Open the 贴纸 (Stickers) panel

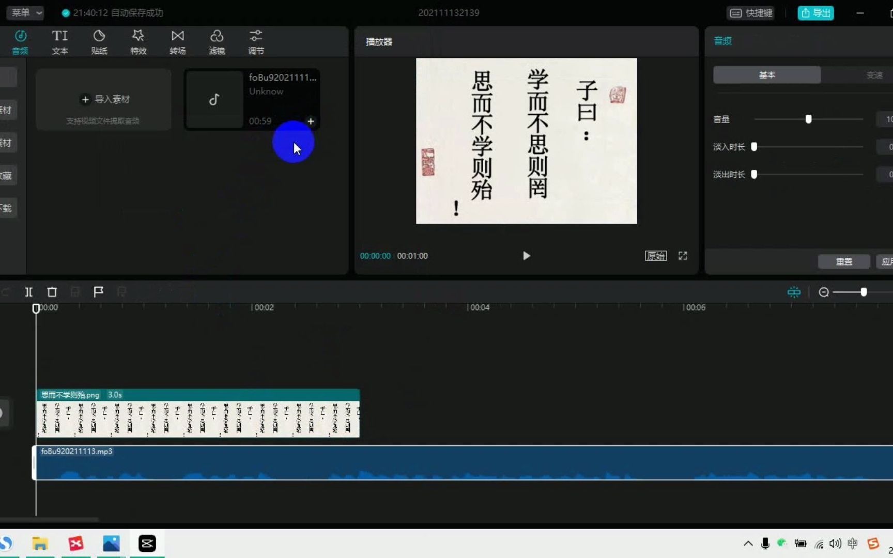pos(99,41)
